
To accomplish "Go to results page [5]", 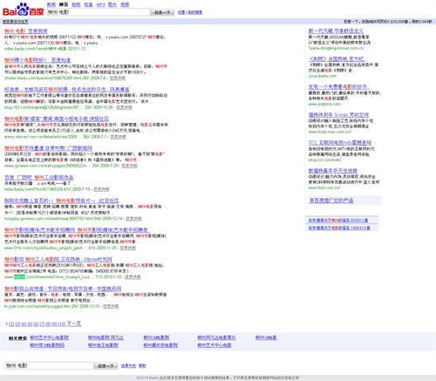I will [30, 324].
